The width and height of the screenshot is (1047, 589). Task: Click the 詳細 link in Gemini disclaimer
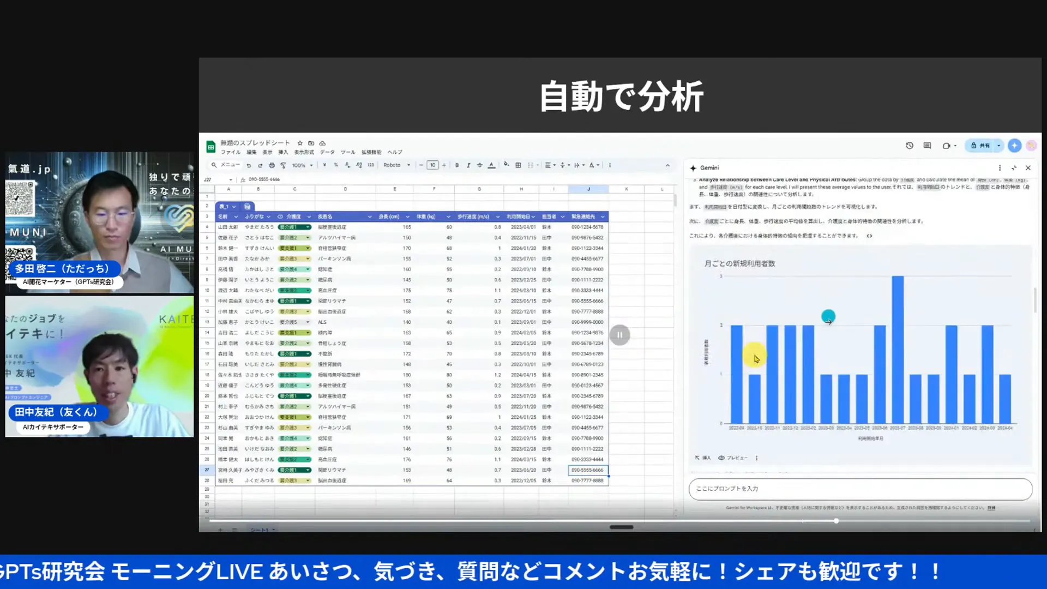(x=991, y=508)
